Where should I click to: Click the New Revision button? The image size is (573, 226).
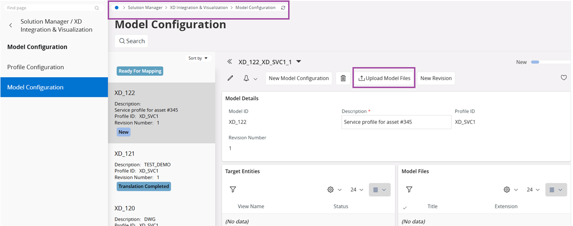435,78
